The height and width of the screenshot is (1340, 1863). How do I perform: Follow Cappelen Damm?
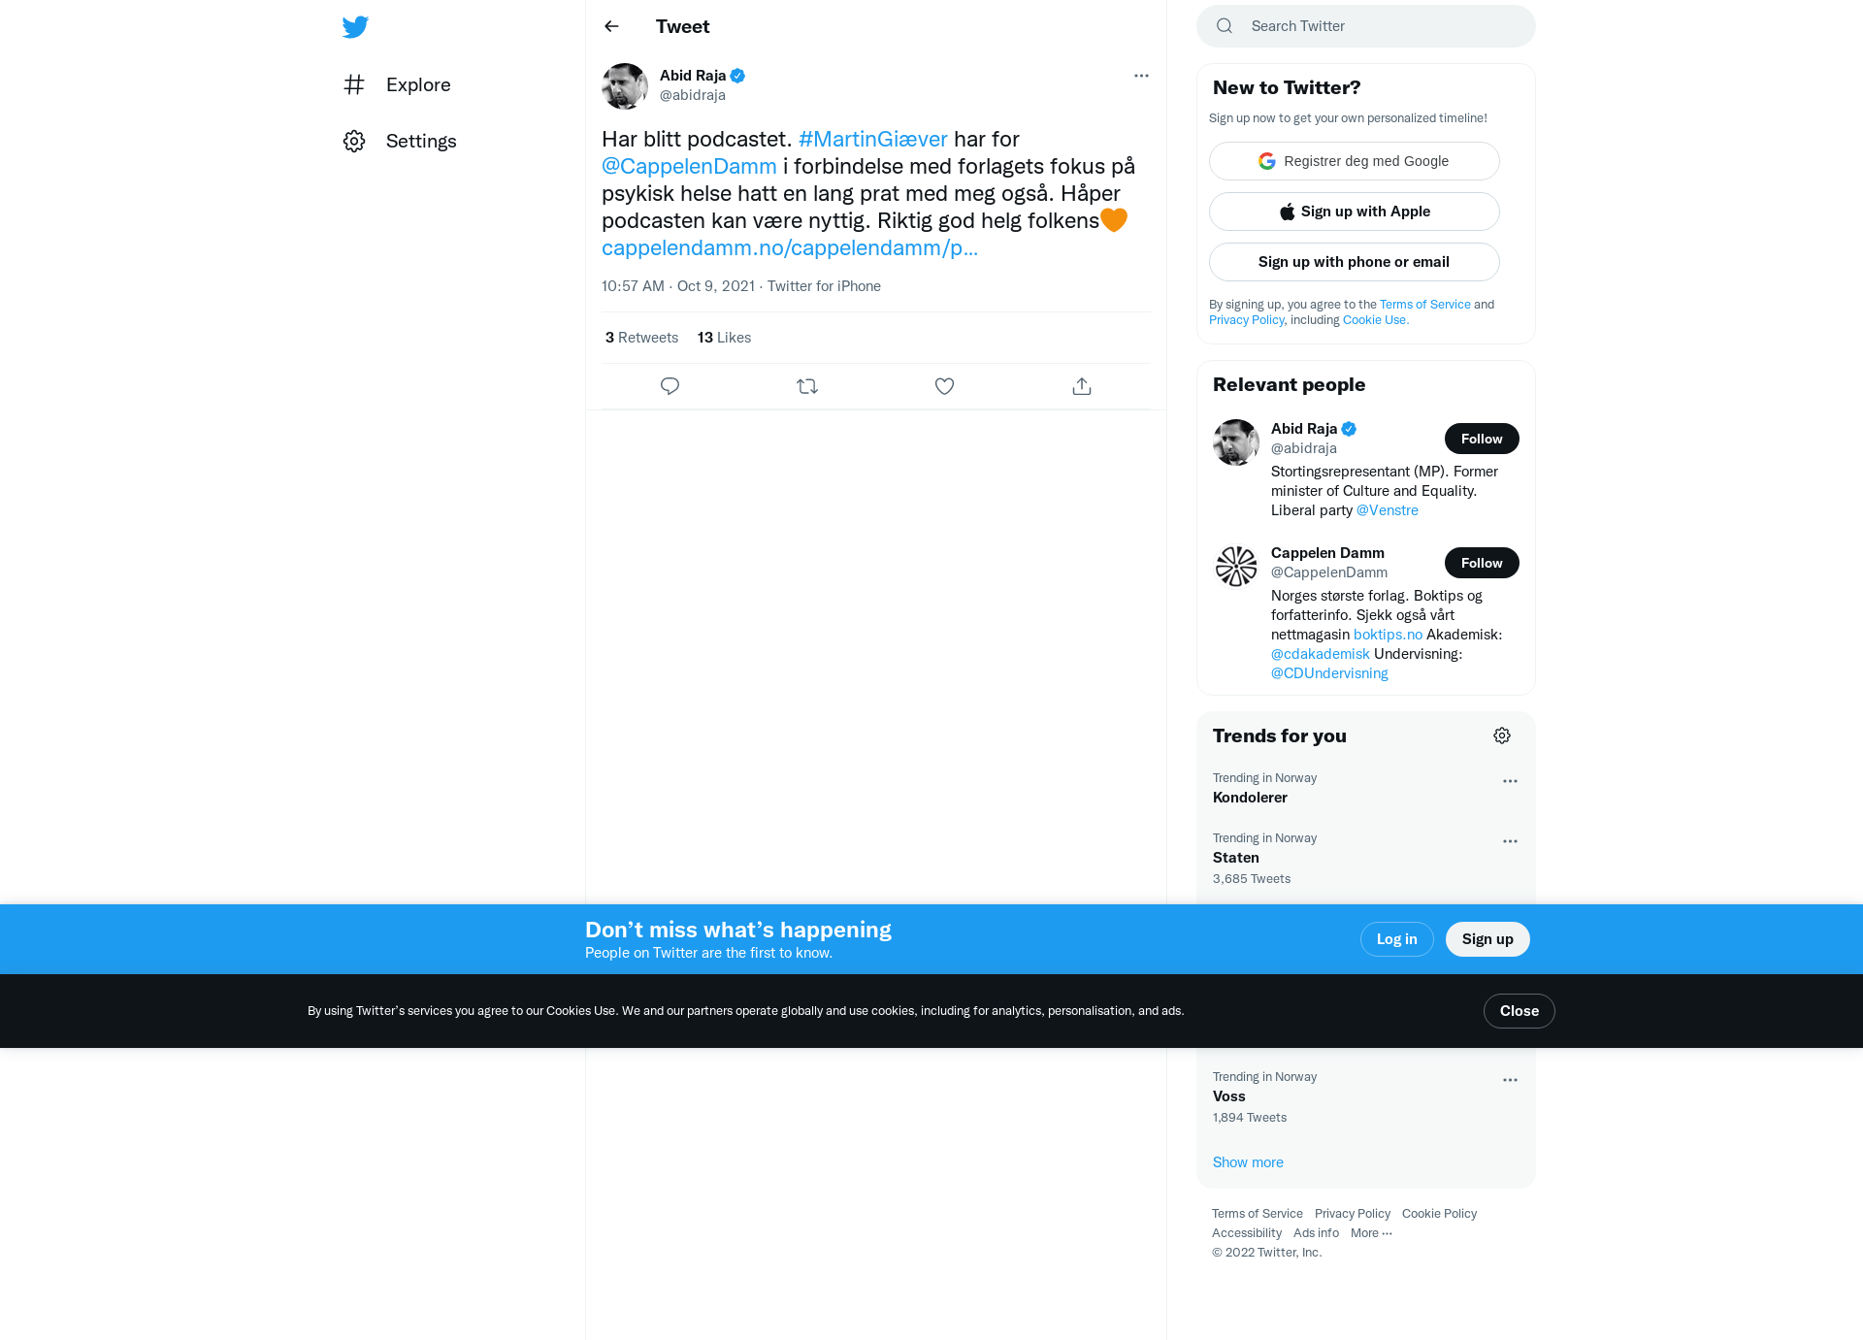[x=1482, y=563]
